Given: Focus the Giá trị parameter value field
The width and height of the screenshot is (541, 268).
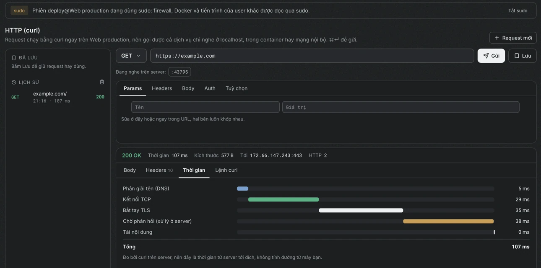Looking at the screenshot, I should pos(401,107).
